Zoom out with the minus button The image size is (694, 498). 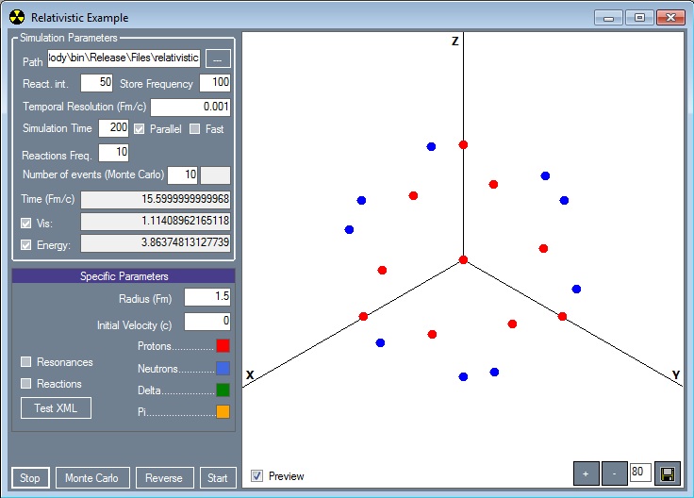tap(614, 473)
